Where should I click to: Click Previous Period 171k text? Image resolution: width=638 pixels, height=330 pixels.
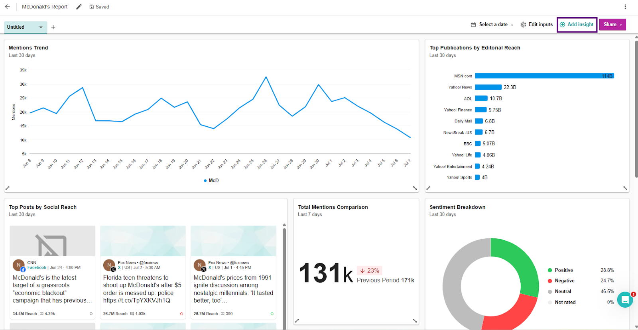pos(386,280)
